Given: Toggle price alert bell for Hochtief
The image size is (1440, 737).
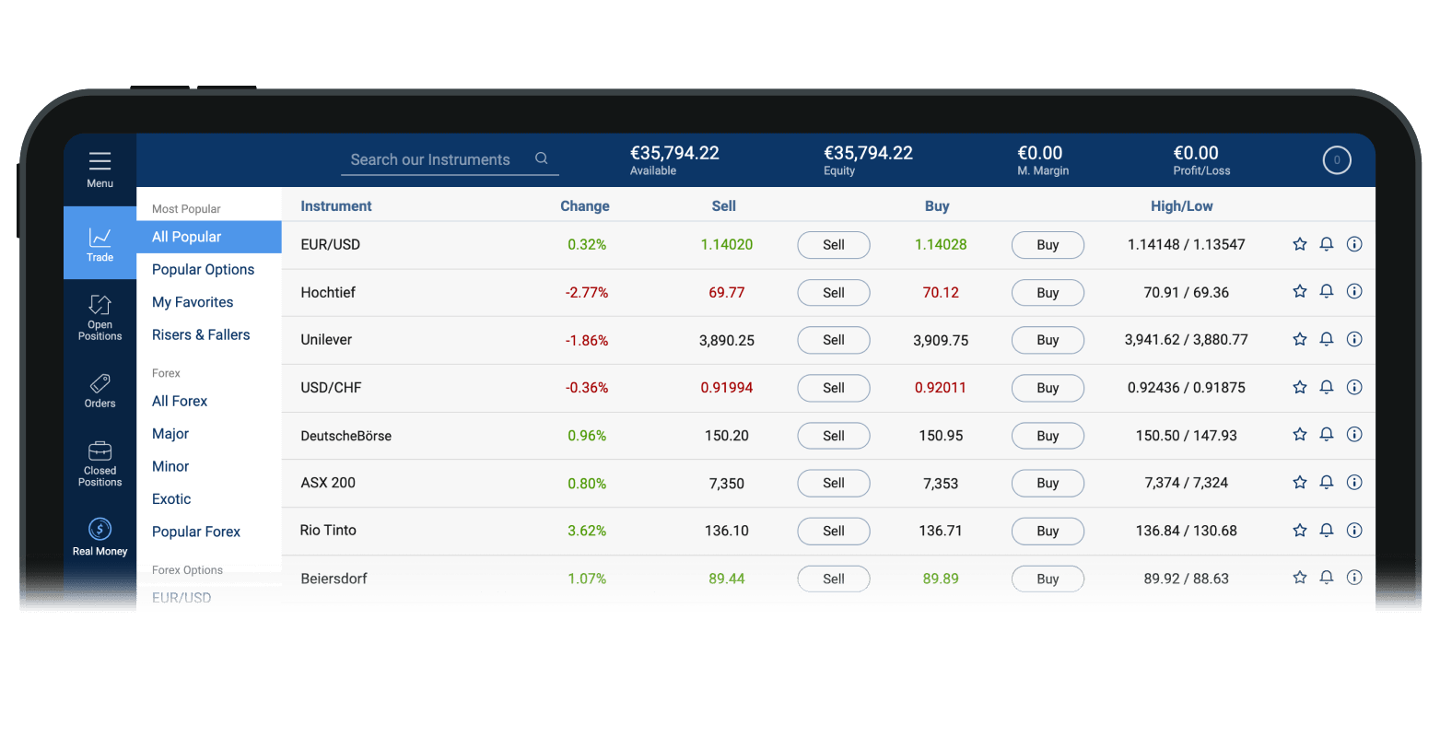Looking at the screenshot, I should point(1327,291).
